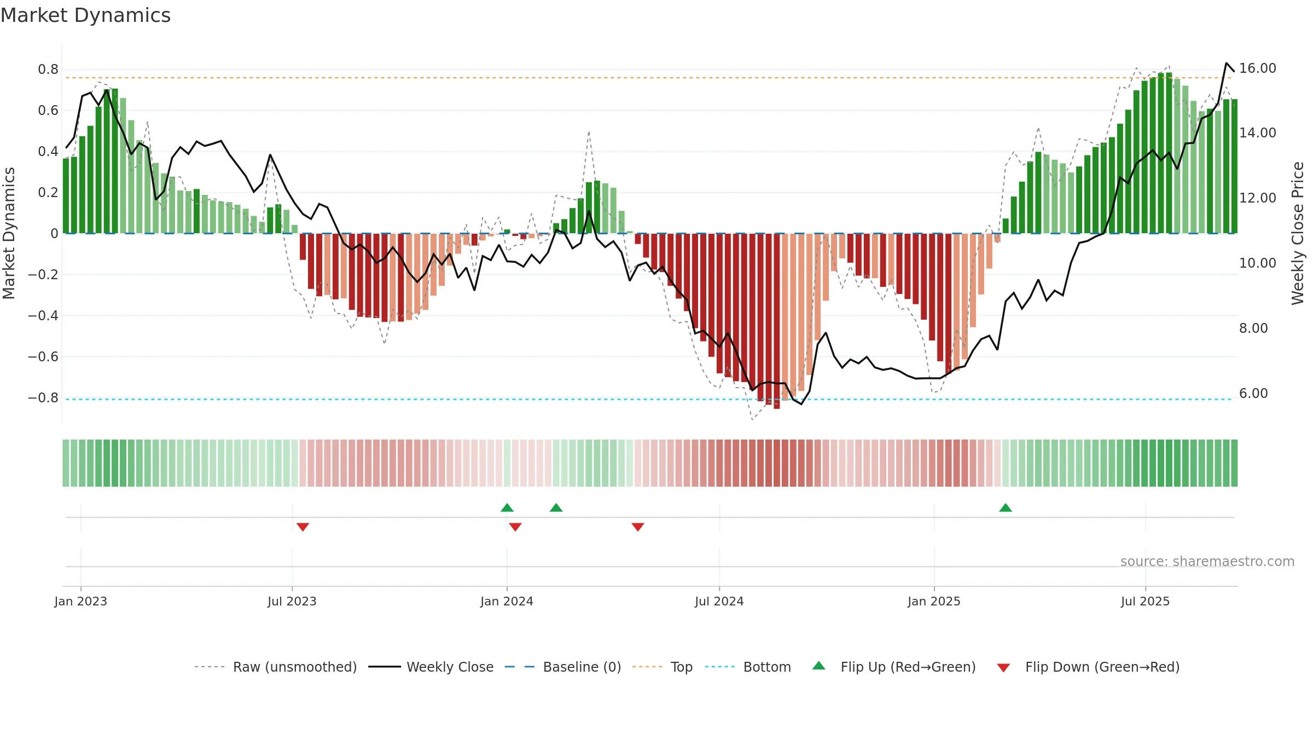
Task: Click the 0.4 left axis tick label
Action: click(x=48, y=151)
